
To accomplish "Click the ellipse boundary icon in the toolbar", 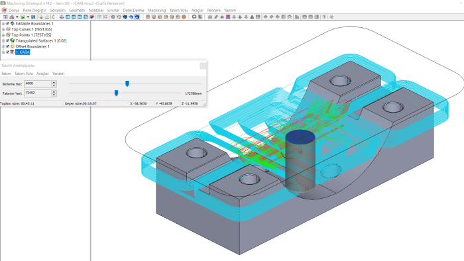I will (x=194, y=17).
